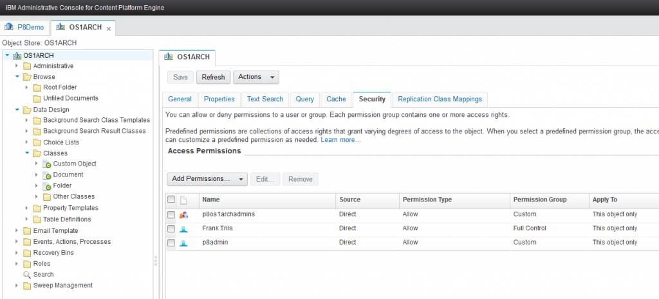Open the Actions dropdown menu
The width and height of the screenshot is (659, 299).
click(x=256, y=77)
